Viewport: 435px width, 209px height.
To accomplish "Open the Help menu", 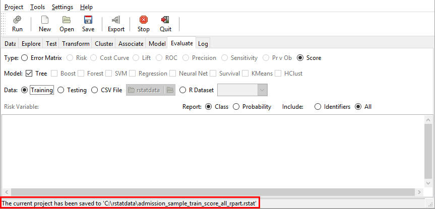I will tap(86, 7).
